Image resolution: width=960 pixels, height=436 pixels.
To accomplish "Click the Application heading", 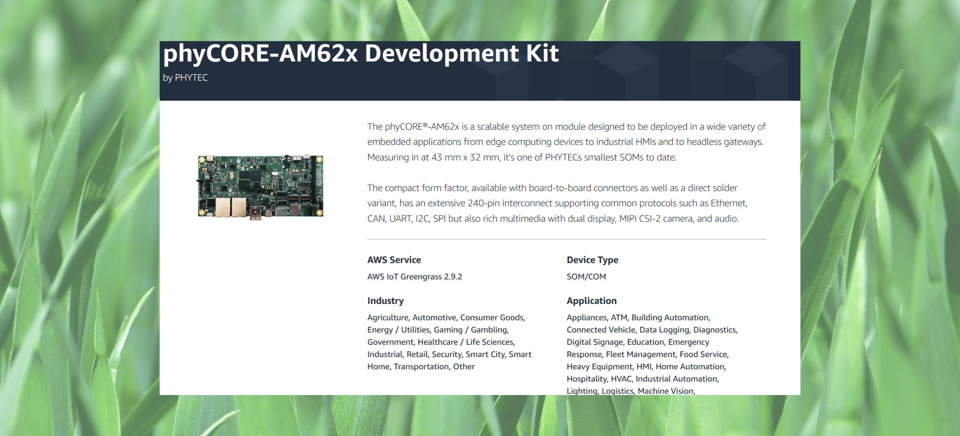I will click(x=591, y=301).
